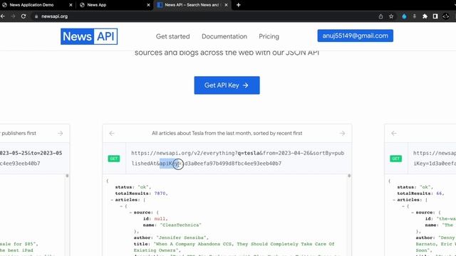The width and height of the screenshot is (456, 256).
Task: Show previous example with Tesla card left arrow
Action: coord(112,133)
